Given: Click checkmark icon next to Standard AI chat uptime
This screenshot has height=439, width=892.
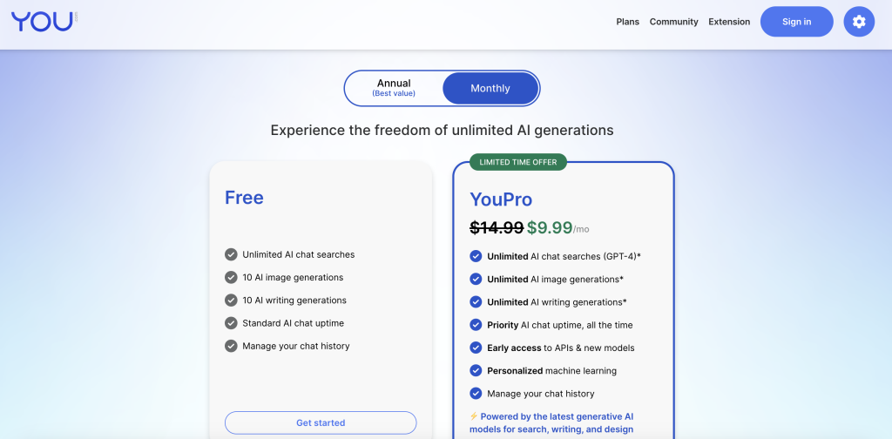Looking at the screenshot, I should [231, 323].
